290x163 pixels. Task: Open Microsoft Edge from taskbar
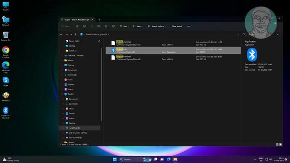169,159
